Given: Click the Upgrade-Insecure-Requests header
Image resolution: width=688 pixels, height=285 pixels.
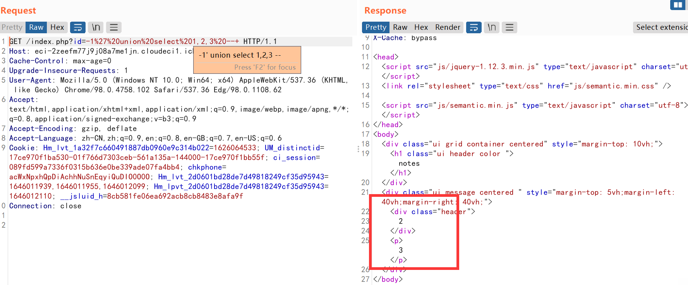Looking at the screenshot, I should pyautogui.click(x=69, y=70).
